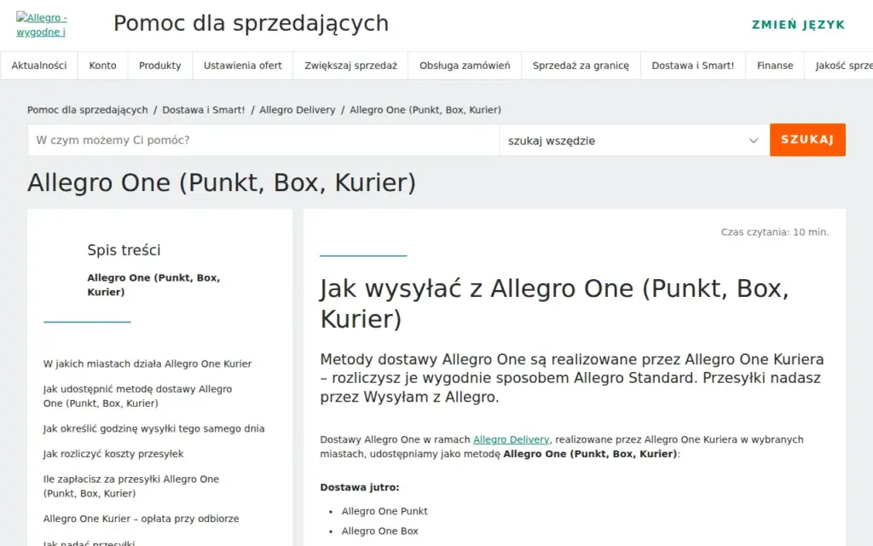This screenshot has width=873, height=546.
Task: Open the Finanse navigation item
Action: click(775, 66)
